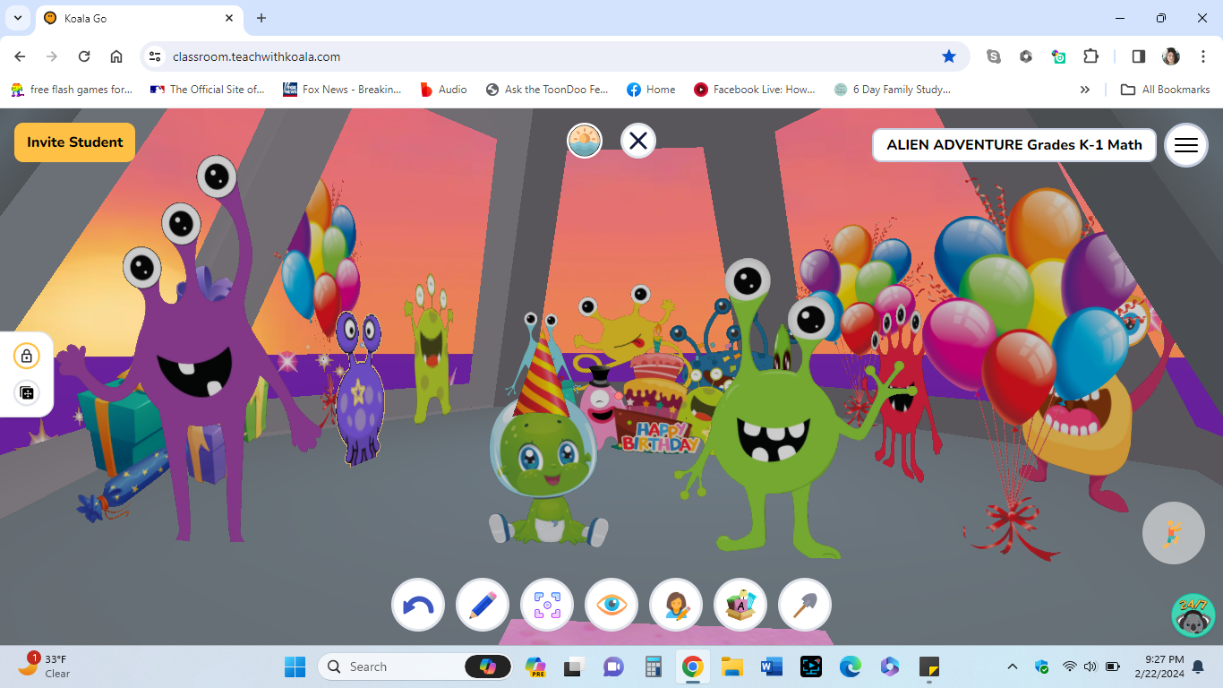Image resolution: width=1223 pixels, height=688 pixels.
Task: Toggle the scene Lock control
Action: (27, 356)
